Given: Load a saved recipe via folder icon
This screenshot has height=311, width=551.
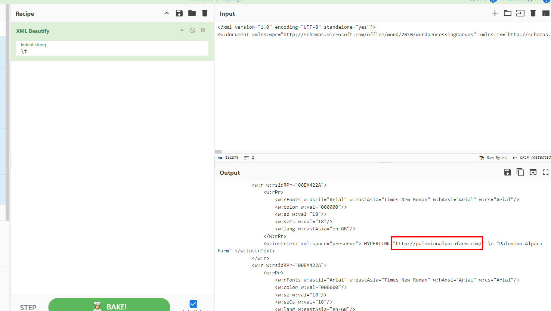Looking at the screenshot, I should coord(192,13).
